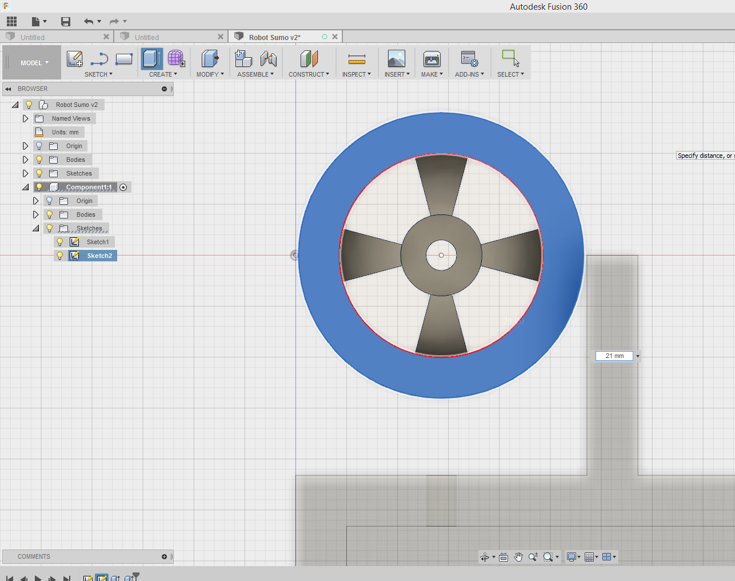Screen dimensions: 735x581
Task: Select the Line sketch tool icon
Action: point(99,59)
